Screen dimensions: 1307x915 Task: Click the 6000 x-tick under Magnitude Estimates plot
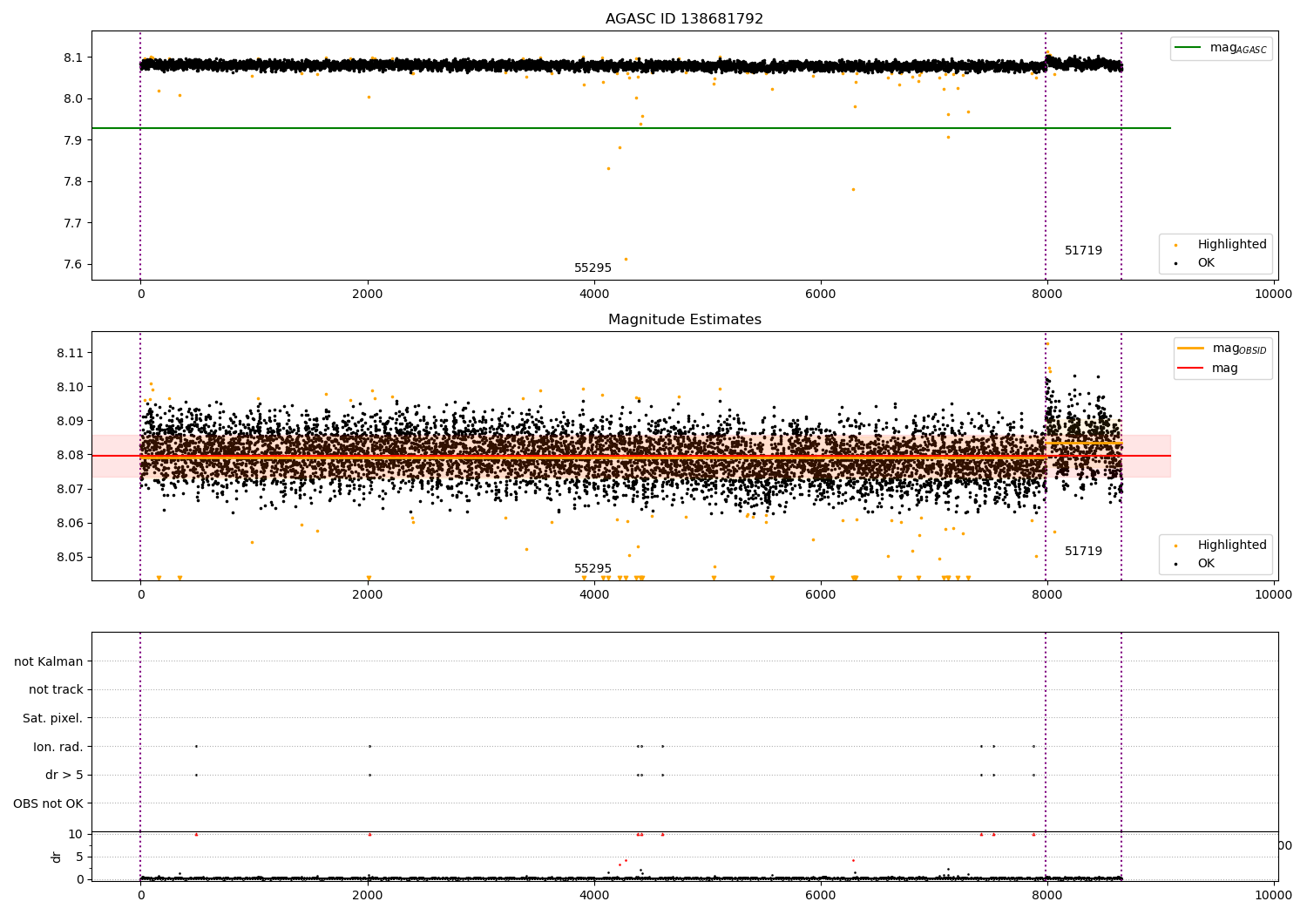pos(821,595)
